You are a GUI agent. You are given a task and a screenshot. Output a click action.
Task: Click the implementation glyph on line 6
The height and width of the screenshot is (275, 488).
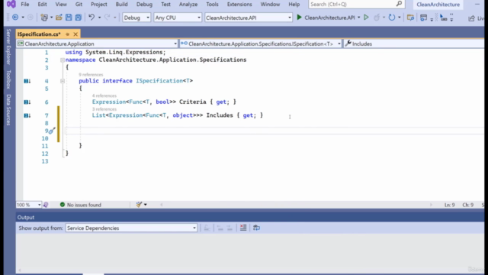pyautogui.click(x=27, y=102)
